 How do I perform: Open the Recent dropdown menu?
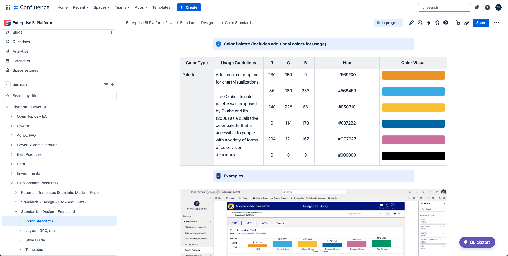click(x=81, y=7)
